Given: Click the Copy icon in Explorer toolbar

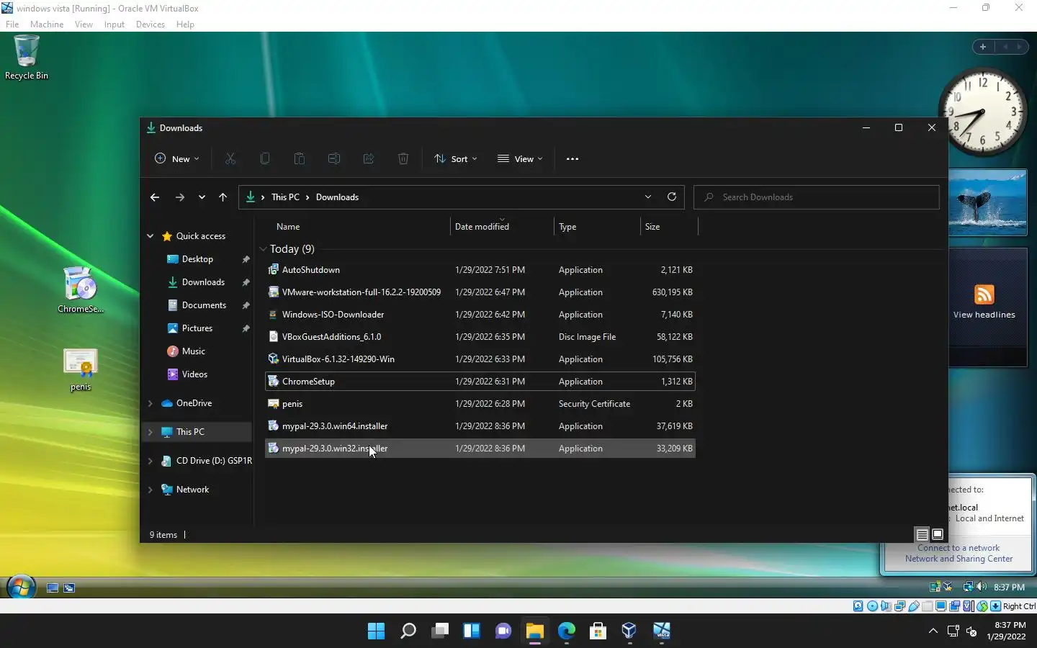Looking at the screenshot, I should [x=265, y=158].
